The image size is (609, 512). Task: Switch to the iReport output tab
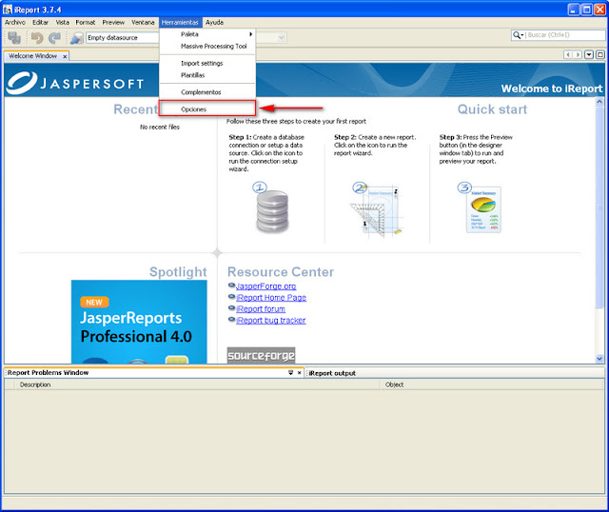(332, 373)
